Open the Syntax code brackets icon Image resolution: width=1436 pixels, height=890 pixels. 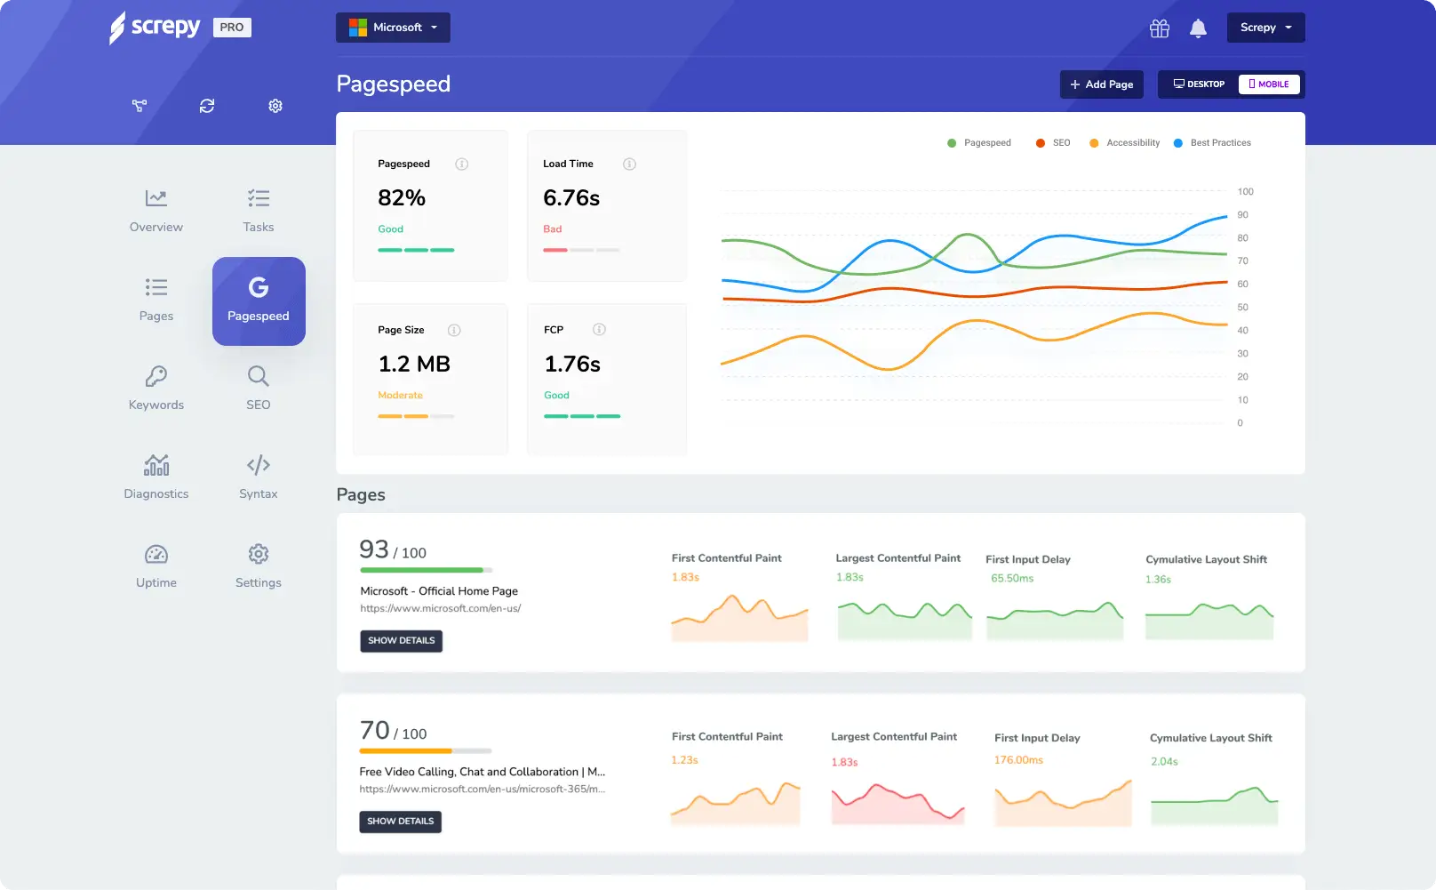pyautogui.click(x=259, y=465)
